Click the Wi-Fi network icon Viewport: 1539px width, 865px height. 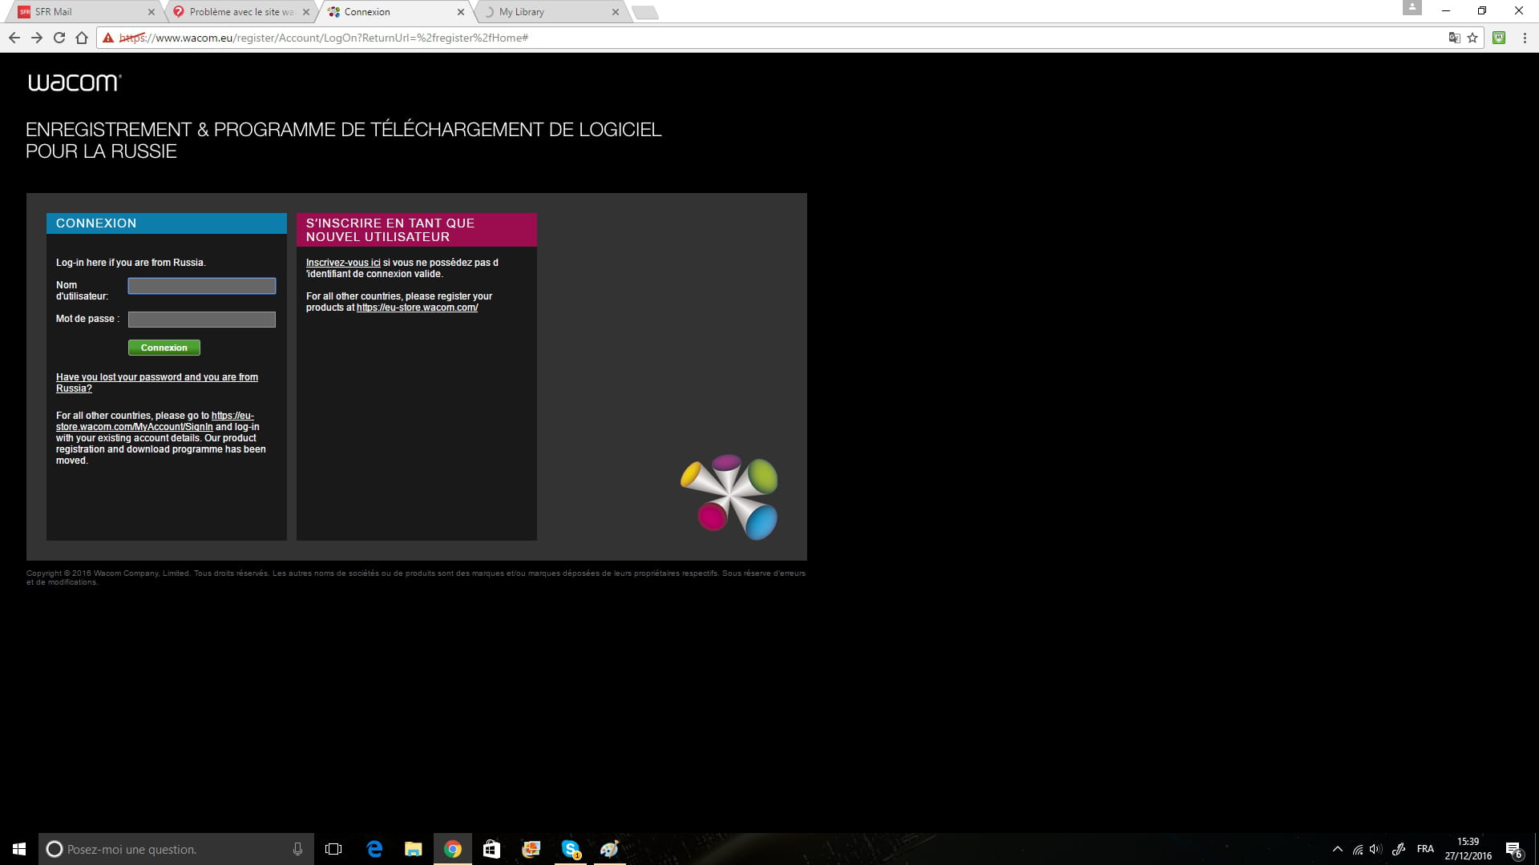click(x=1358, y=849)
